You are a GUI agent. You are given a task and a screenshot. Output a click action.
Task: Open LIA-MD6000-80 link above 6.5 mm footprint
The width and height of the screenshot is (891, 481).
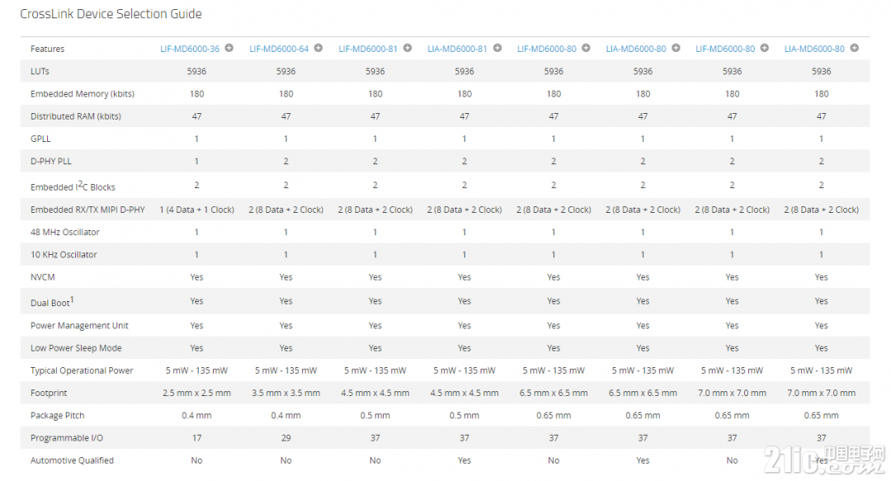point(636,49)
